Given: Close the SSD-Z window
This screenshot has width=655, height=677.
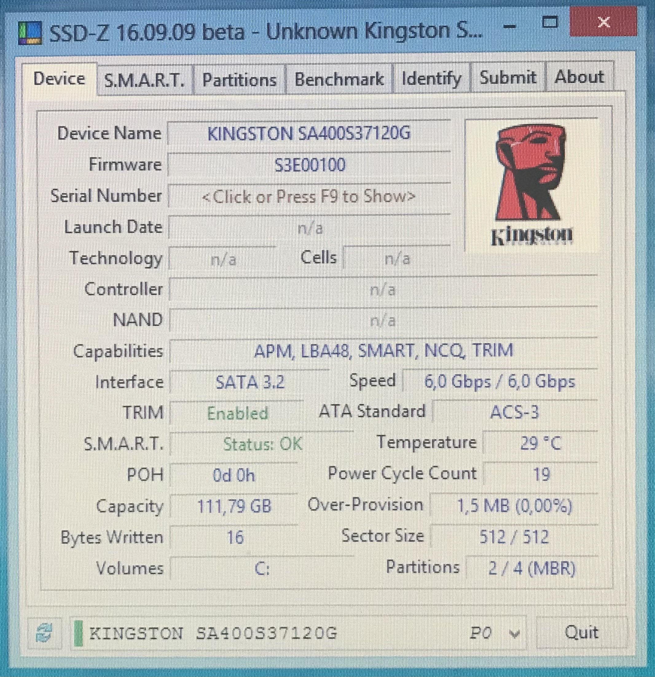Looking at the screenshot, I should [x=604, y=23].
